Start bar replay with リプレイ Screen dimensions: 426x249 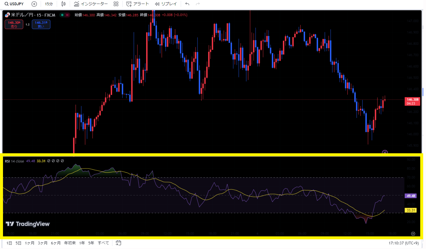click(x=166, y=4)
